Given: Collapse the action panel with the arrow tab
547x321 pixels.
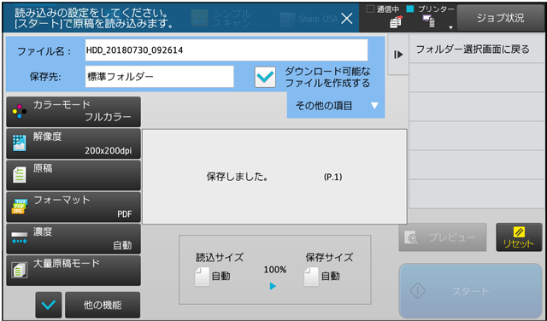Looking at the screenshot, I should click(x=398, y=55).
